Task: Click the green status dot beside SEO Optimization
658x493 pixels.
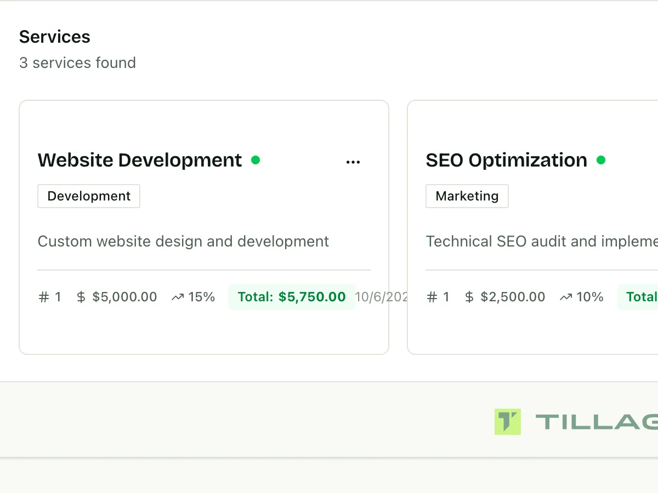Action: click(601, 160)
